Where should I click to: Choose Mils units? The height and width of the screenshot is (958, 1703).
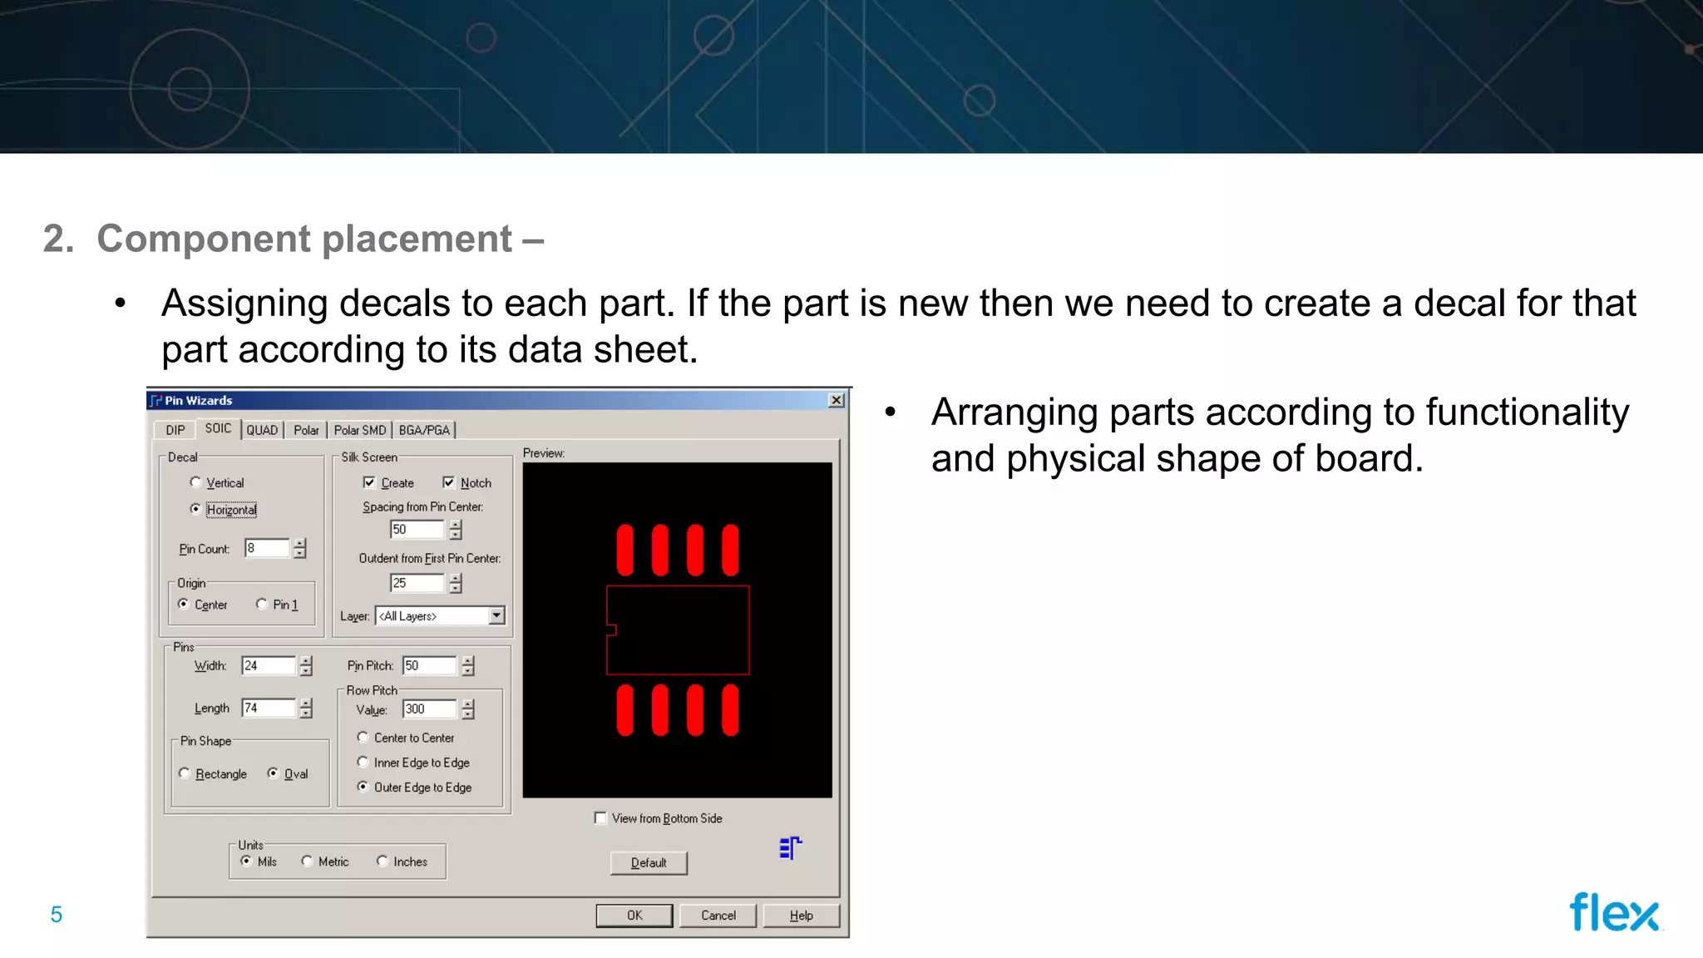(x=259, y=862)
